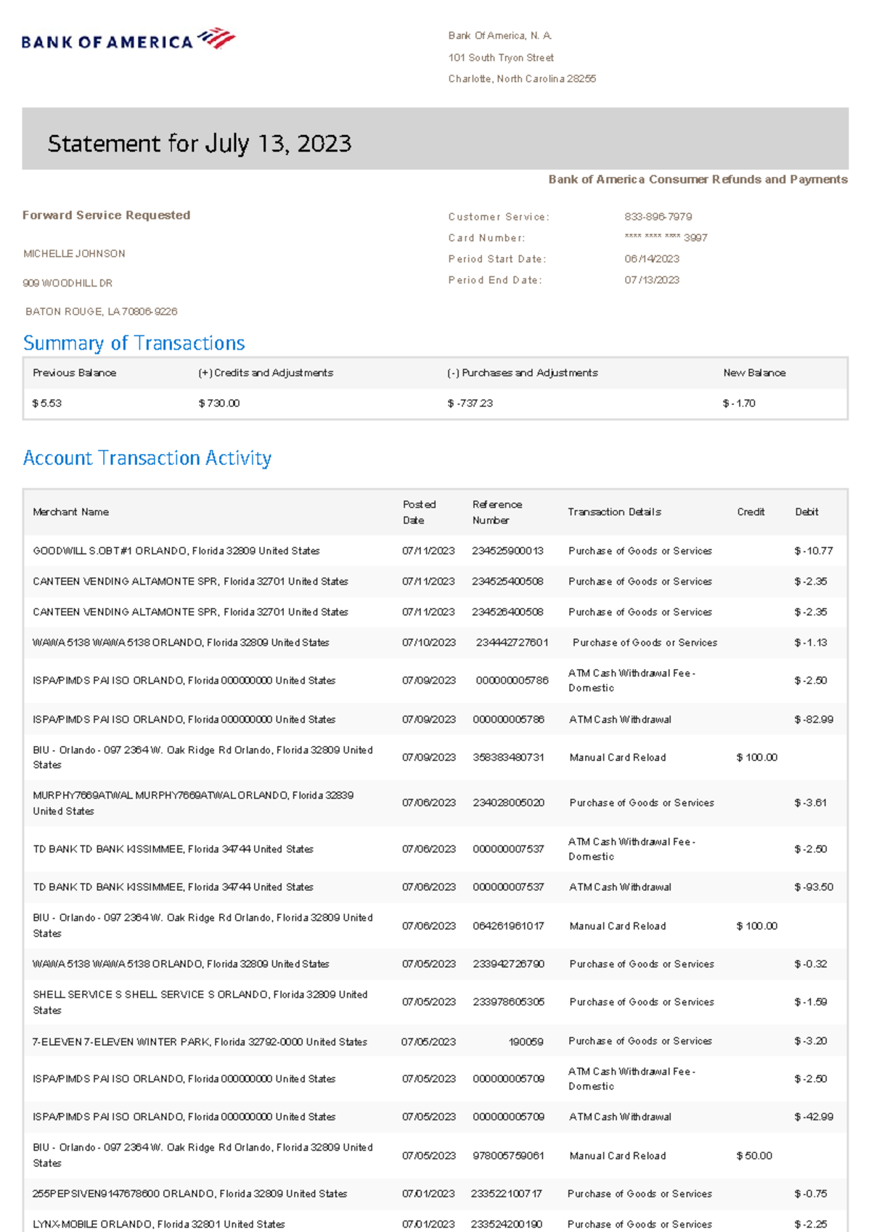Select the 'Forward Service Requested' label
Viewport: 871px width, 1232px height.
click(x=106, y=215)
